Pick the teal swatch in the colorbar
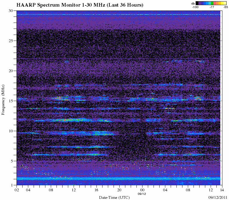 point(210,3)
